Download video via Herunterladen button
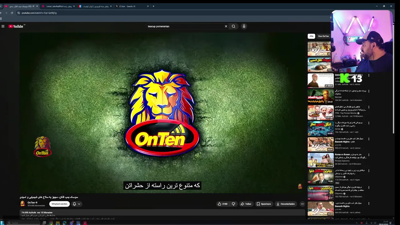 point(286,204)
